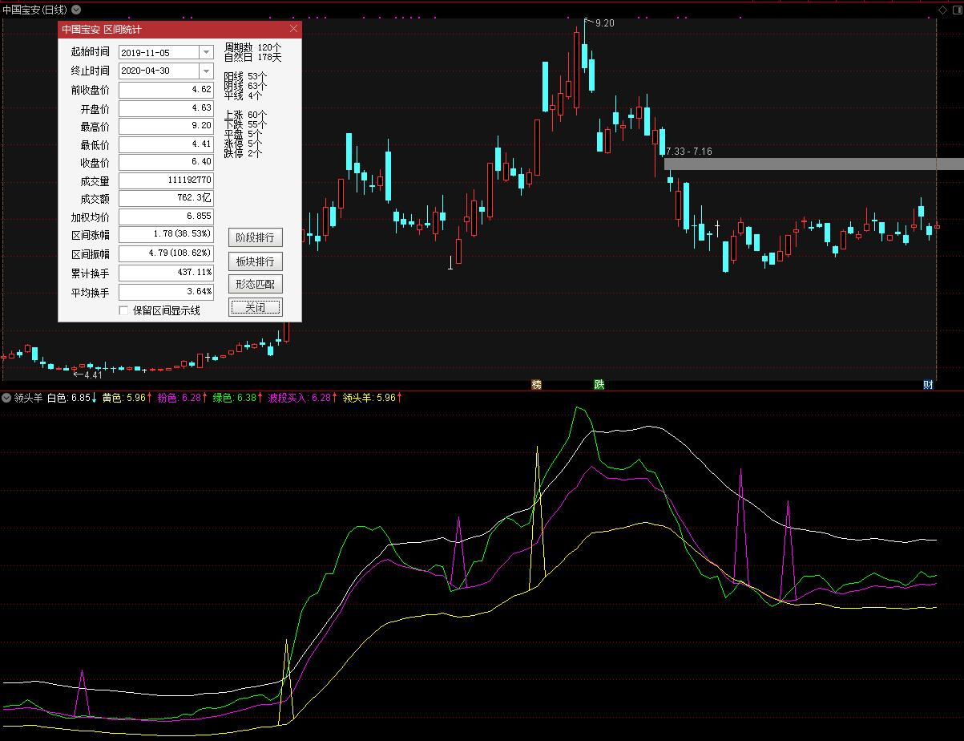The height and width of the screenshot is (741, 964).
Task: Click the 阳线 53个 statistic
Action: point(246,76)
